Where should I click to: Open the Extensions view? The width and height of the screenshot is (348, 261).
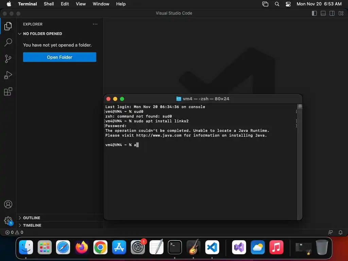[x=8, y=91]
